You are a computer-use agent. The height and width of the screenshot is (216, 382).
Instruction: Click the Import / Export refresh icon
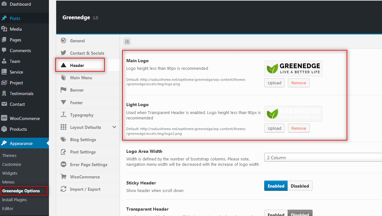coord(63,189)
